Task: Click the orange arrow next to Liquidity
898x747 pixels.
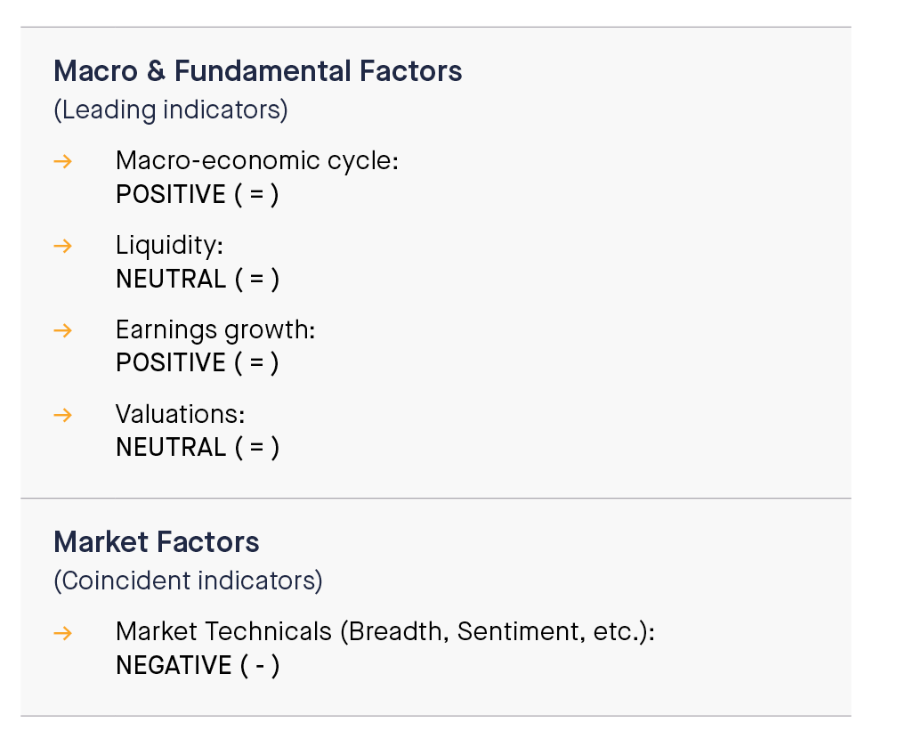Action: click(63, 247)
